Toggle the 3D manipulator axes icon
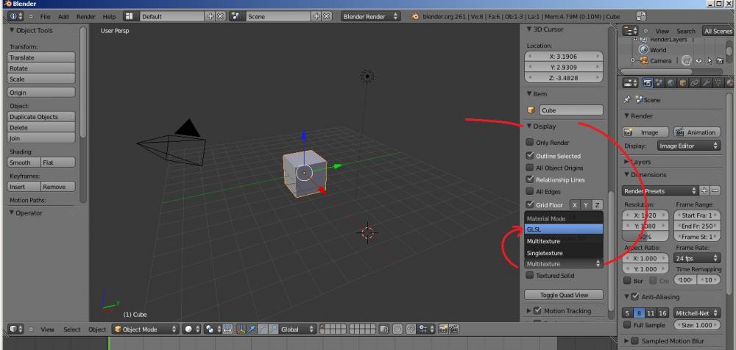Image resolution: width=736 pixels, height=350 pixels. (241, 329)
